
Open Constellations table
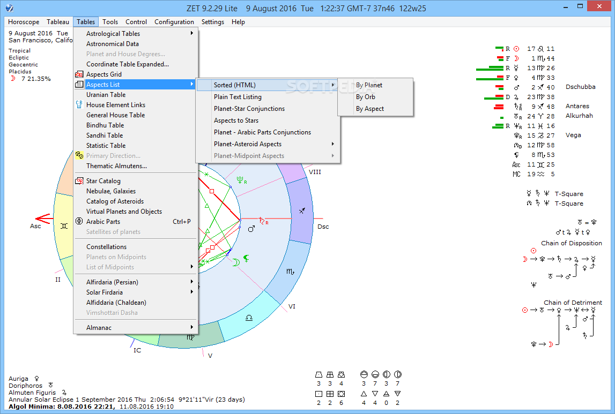[136, 246]
